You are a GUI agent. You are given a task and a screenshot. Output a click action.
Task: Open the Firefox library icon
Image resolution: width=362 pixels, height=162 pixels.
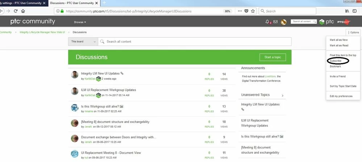[x=347, y=11]
